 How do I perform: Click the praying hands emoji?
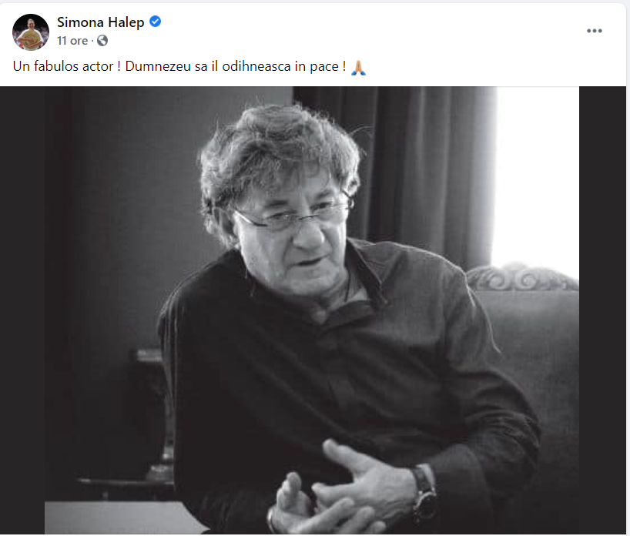click(358, 67)
